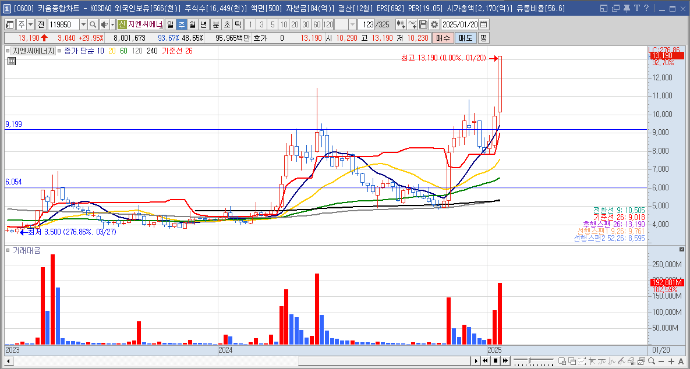
Task: Click the duplicate window icon in title bar
Action: point(615,8)
